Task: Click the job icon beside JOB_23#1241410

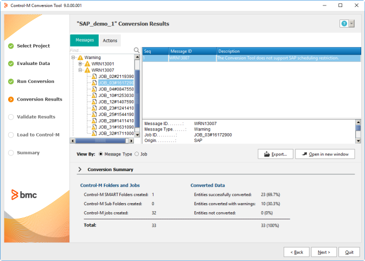Action: pyautogui.click(x=94, y=108)
